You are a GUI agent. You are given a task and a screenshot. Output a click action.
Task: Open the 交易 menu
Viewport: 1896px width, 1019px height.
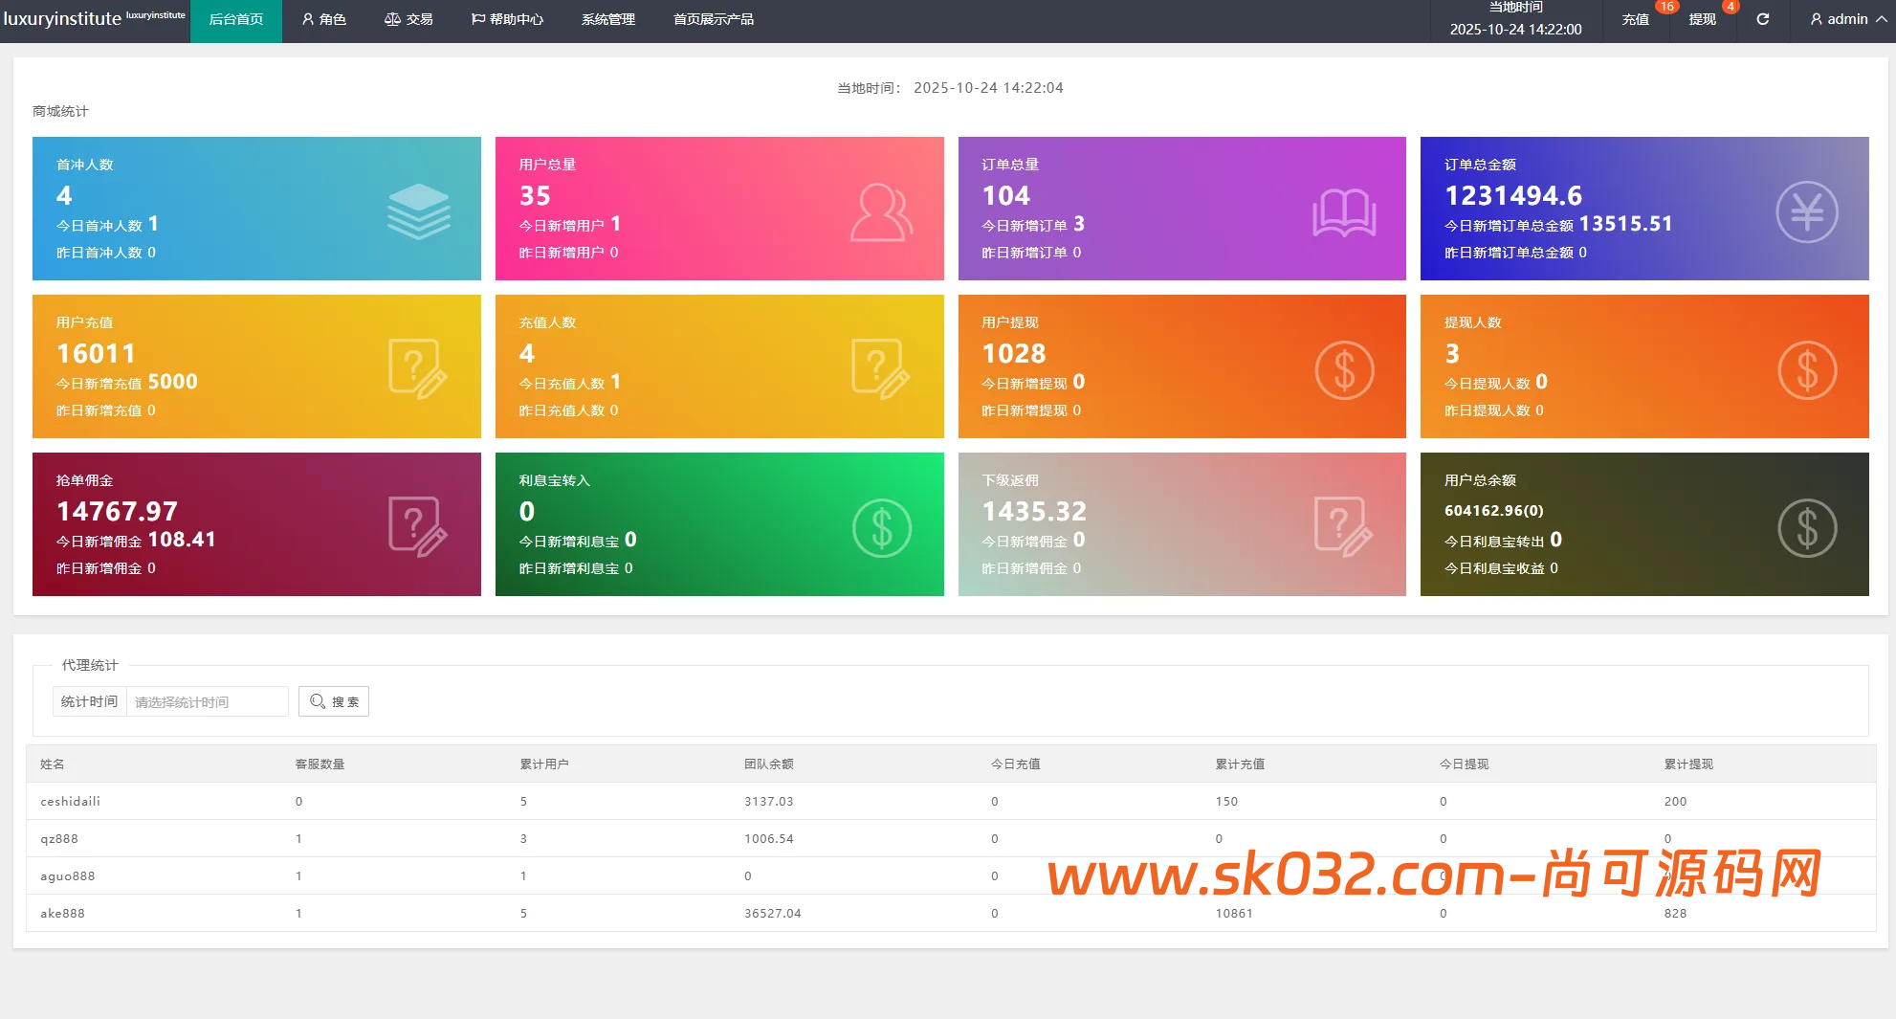408,19
